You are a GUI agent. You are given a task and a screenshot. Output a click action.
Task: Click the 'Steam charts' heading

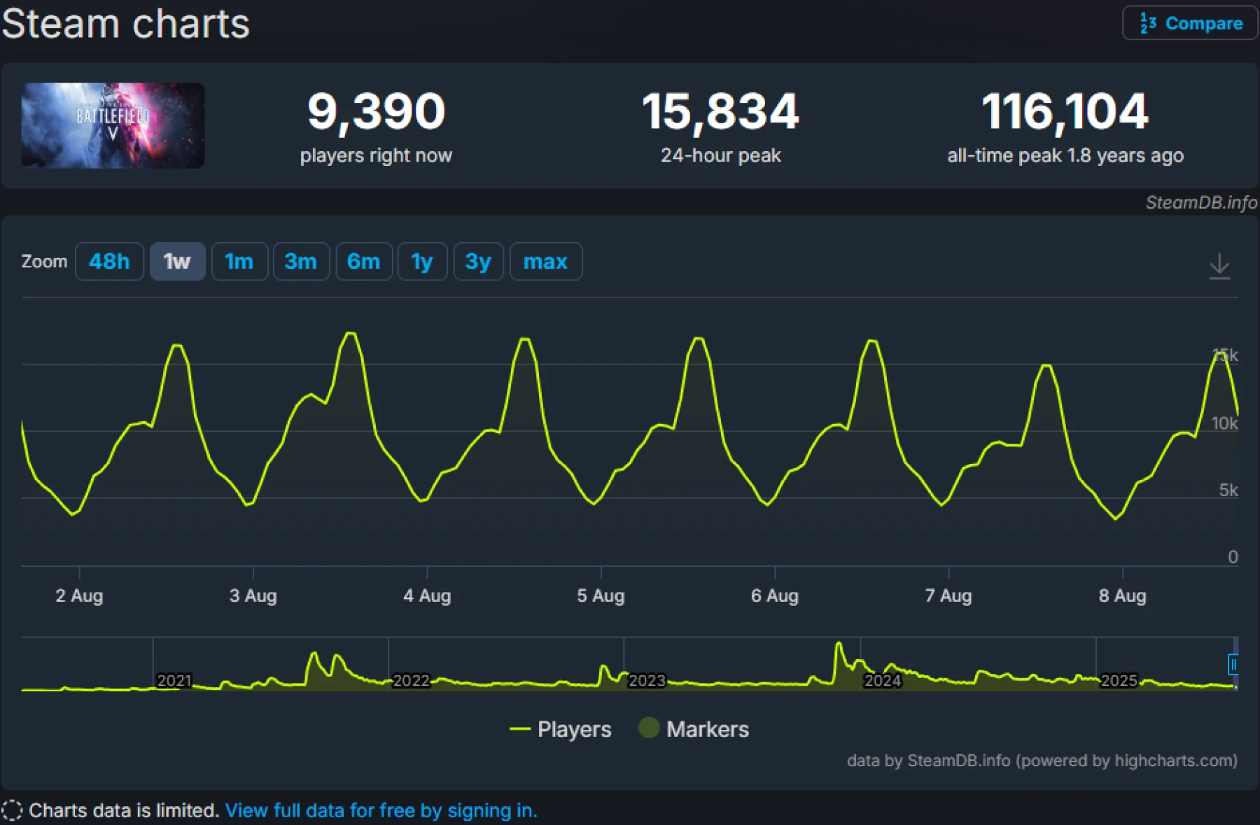tap(126, 23)
